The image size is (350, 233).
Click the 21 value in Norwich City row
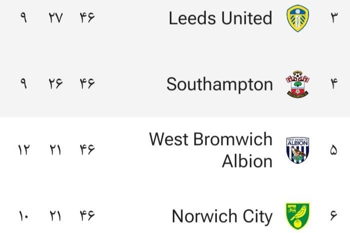[56, 216]
